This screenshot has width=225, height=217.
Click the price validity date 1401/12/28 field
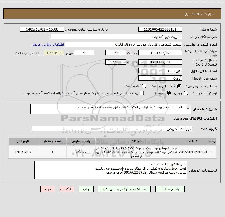point(160,62)
